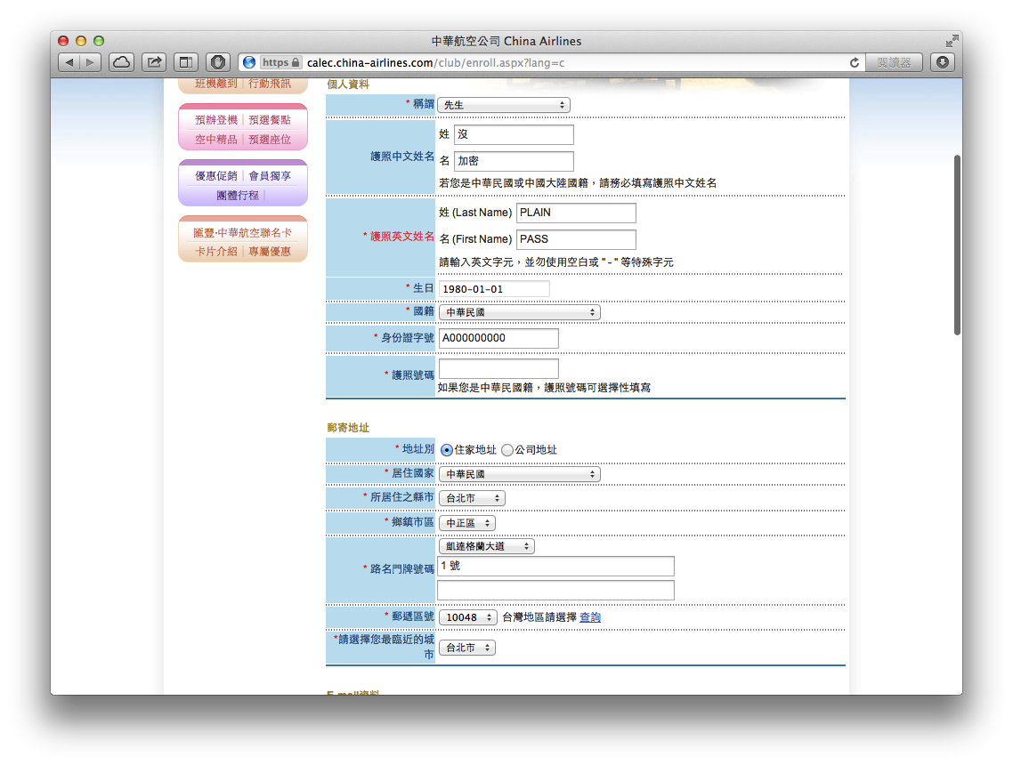Click the 閱讀器 Reader button
This screenshot has width=1013, height=765.
coord(894,62)
